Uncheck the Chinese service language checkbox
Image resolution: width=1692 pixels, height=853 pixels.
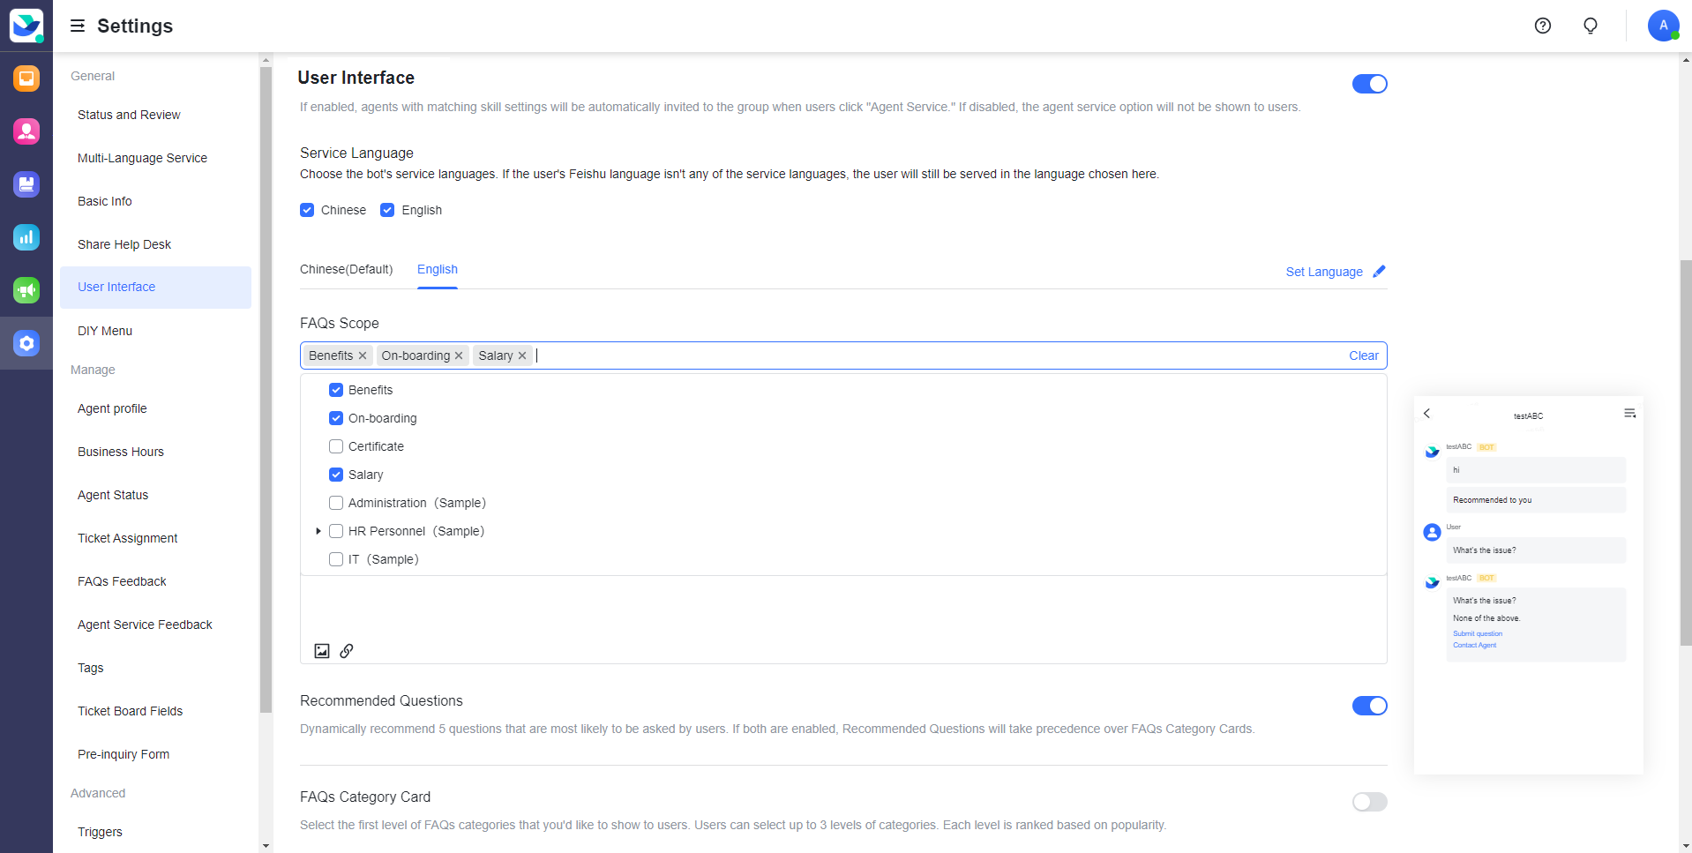(306, 210)
